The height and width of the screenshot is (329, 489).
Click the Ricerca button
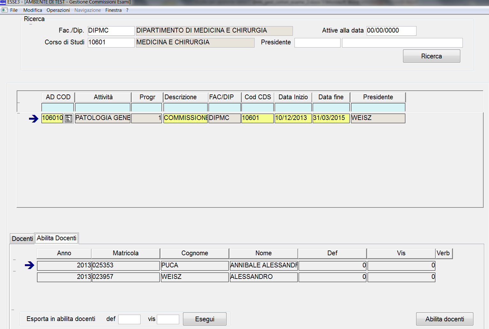(x=432, y=56)
